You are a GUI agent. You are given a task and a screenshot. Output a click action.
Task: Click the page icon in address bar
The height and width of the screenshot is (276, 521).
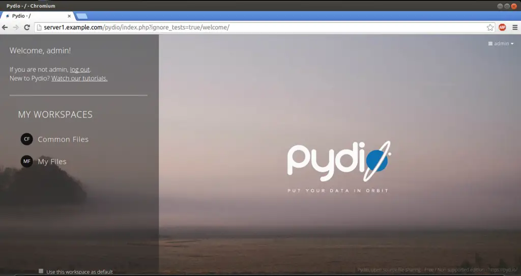pyautogui.click(x=39, y=27)
